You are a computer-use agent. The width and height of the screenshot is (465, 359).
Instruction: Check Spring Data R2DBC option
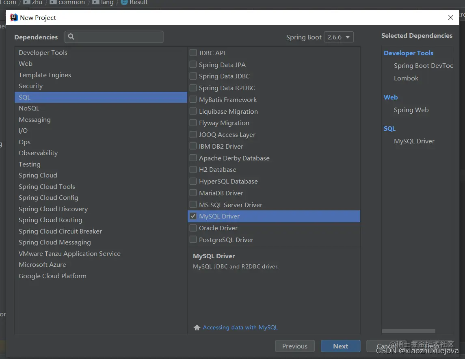193,88
